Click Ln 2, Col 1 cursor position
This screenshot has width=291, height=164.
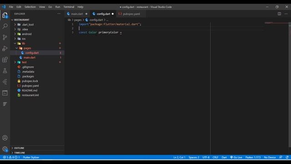(179, 157)
